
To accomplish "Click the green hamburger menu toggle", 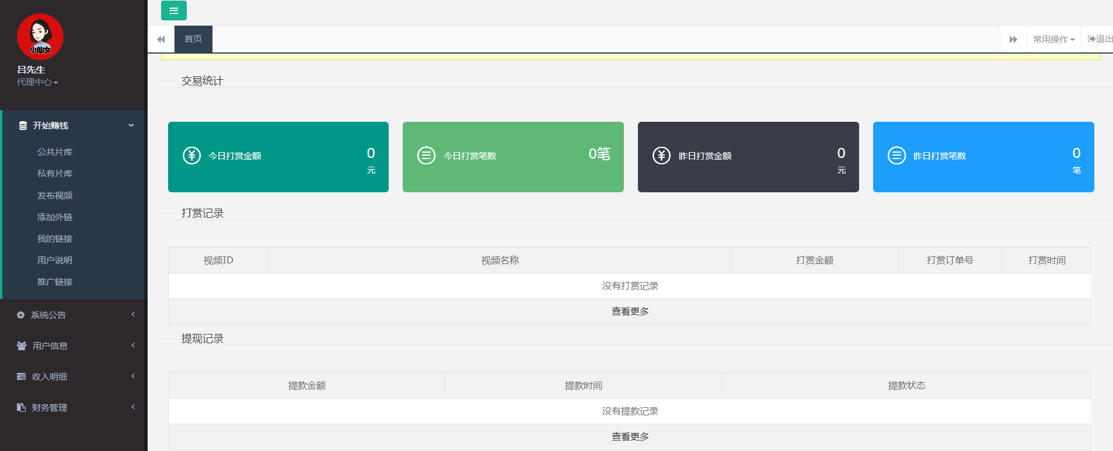I will [173, 10].
